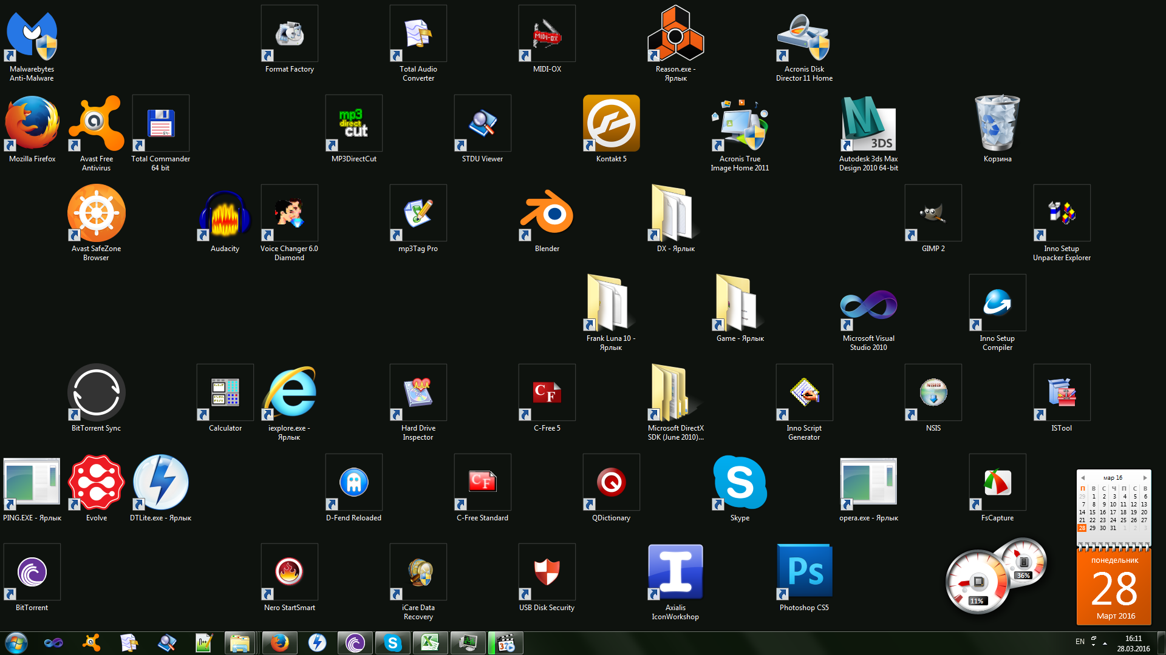Open the BitTorrent desktop shortcut
This screenshot has height=655, width=1166.
tap(32, 573)
